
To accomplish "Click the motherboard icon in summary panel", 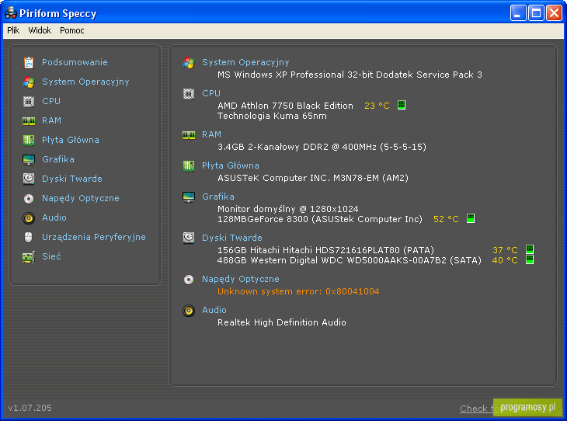I will click(x=189, y=166).
